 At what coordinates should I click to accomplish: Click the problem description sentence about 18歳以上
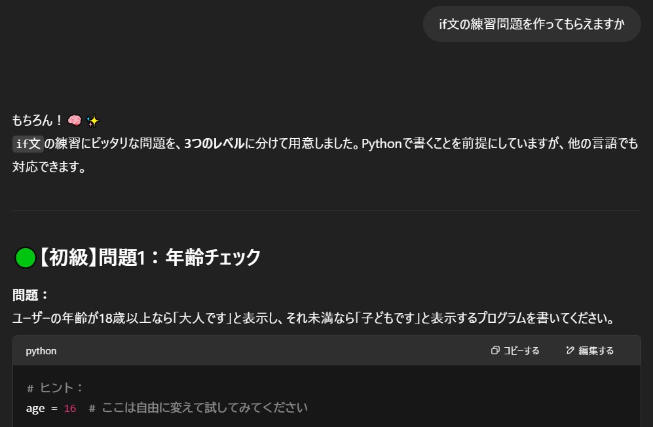coord(313,319)
